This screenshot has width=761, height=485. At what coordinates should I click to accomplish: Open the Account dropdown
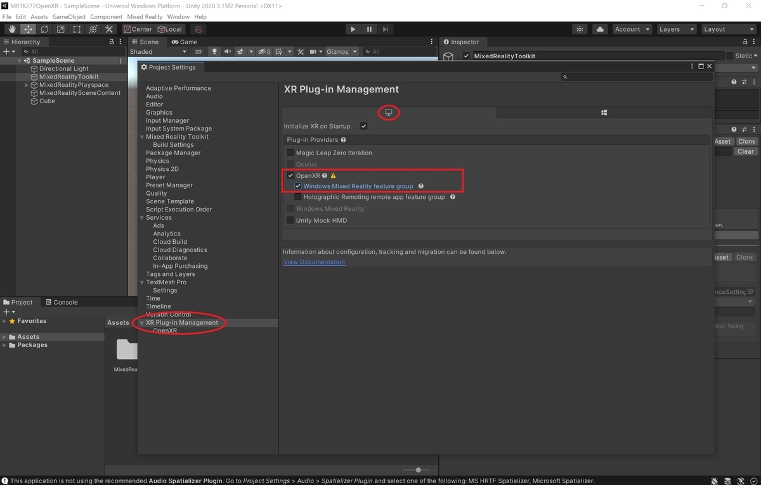click(x=632, y=29)
